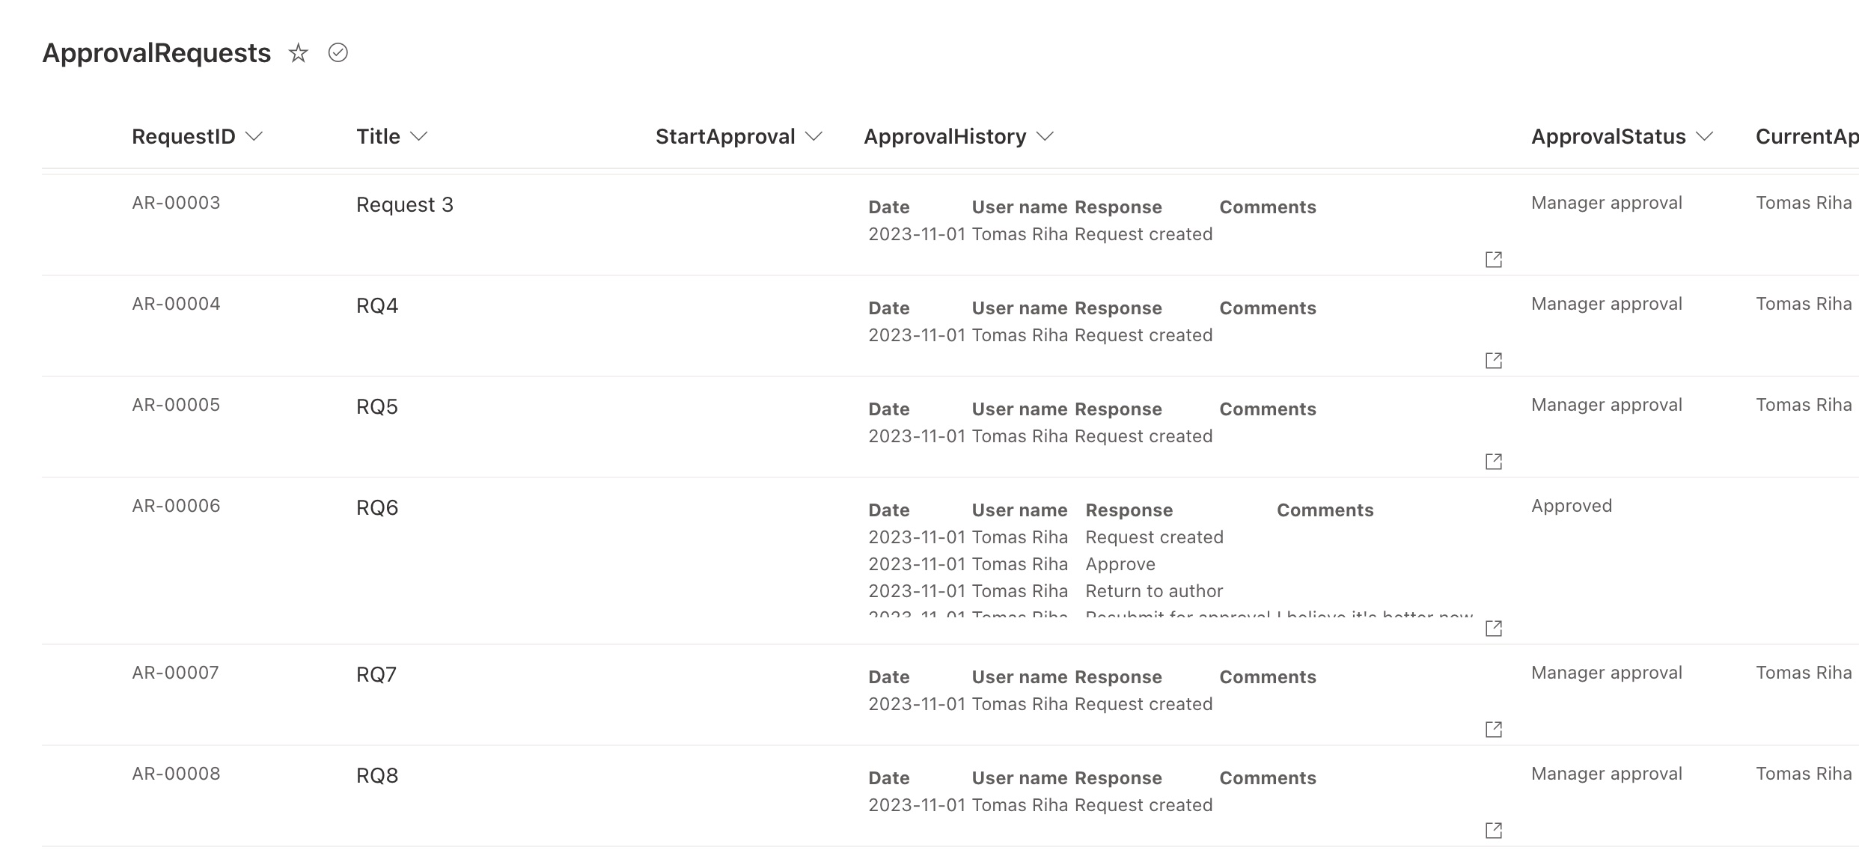Viewport: 1859px width, 865px height.
Task: Click the CurrentAp column header
Action: 1808,136
